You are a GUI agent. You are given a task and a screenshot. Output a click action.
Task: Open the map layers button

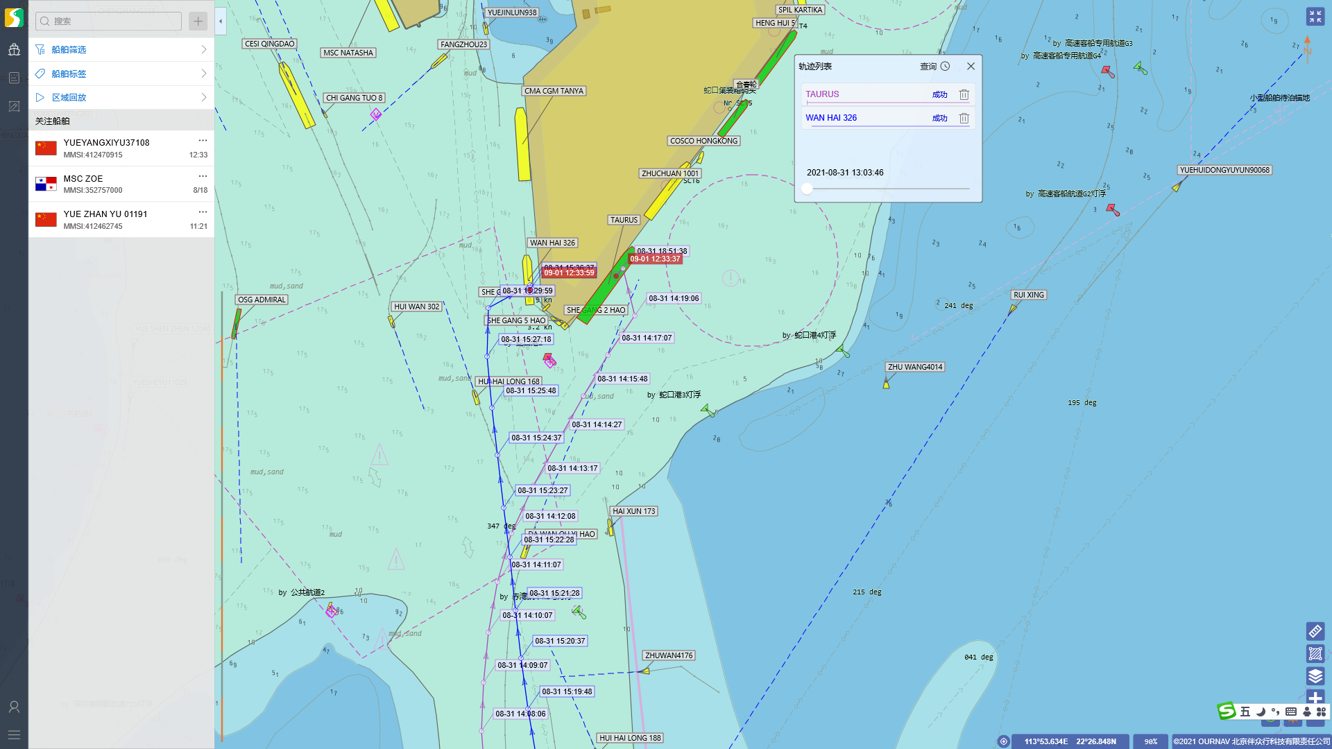coord(1315,675)
